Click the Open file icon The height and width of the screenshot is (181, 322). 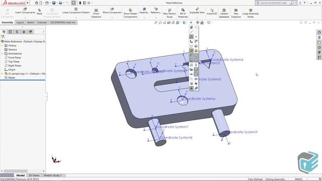47,3
